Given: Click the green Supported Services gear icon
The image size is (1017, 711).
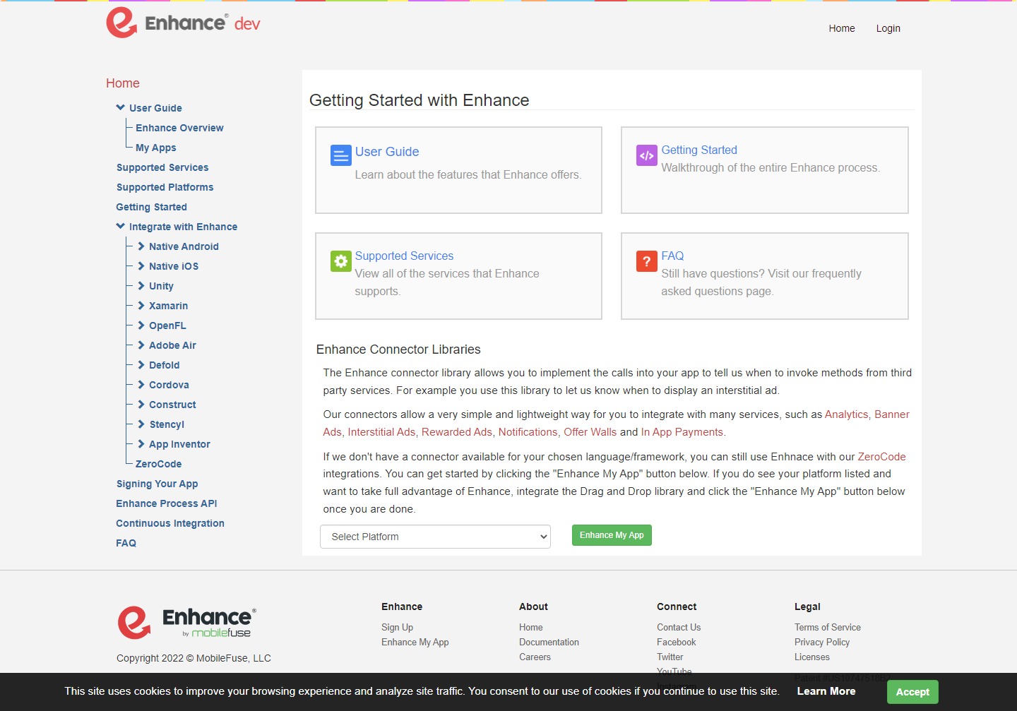Looking at the screenshot, I should (x=340, y=261).
